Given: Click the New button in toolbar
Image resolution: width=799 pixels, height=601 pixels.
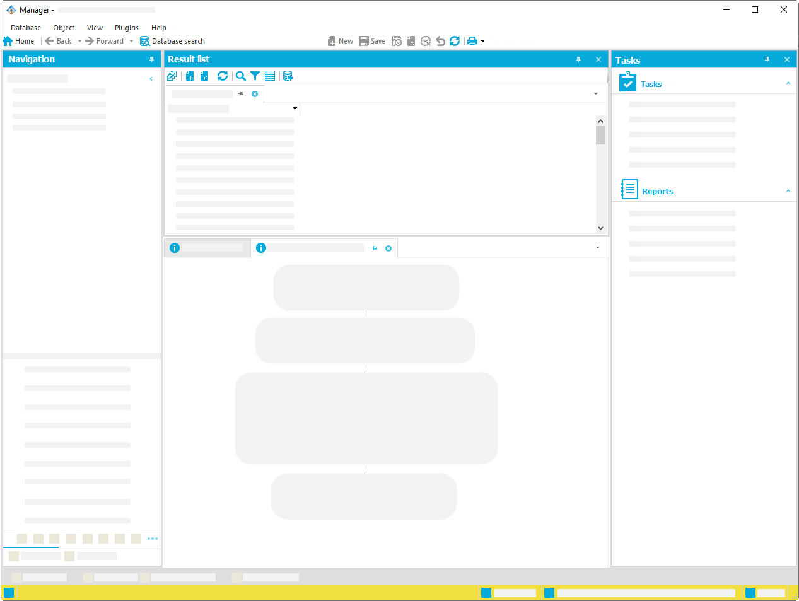Looking at the screenshot, I should (341, 41).
